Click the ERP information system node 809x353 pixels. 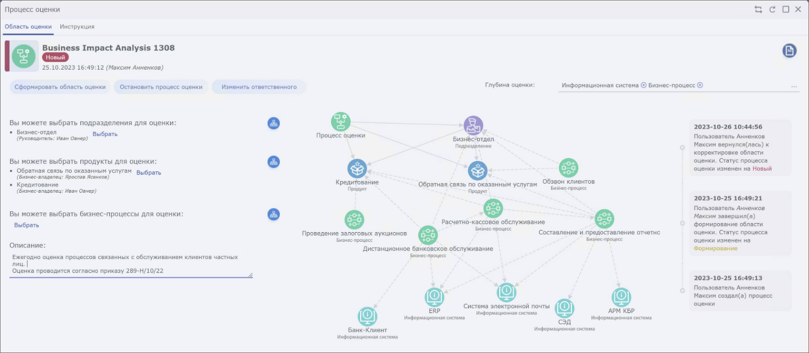(435, 297)
